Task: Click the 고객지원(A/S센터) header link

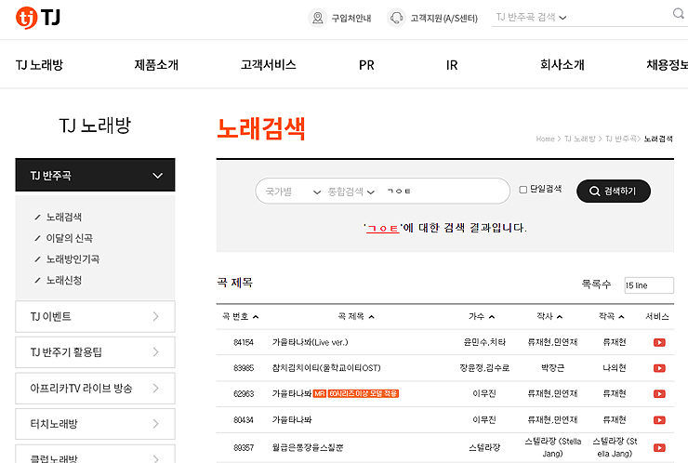Action: (x=444, y=18)
